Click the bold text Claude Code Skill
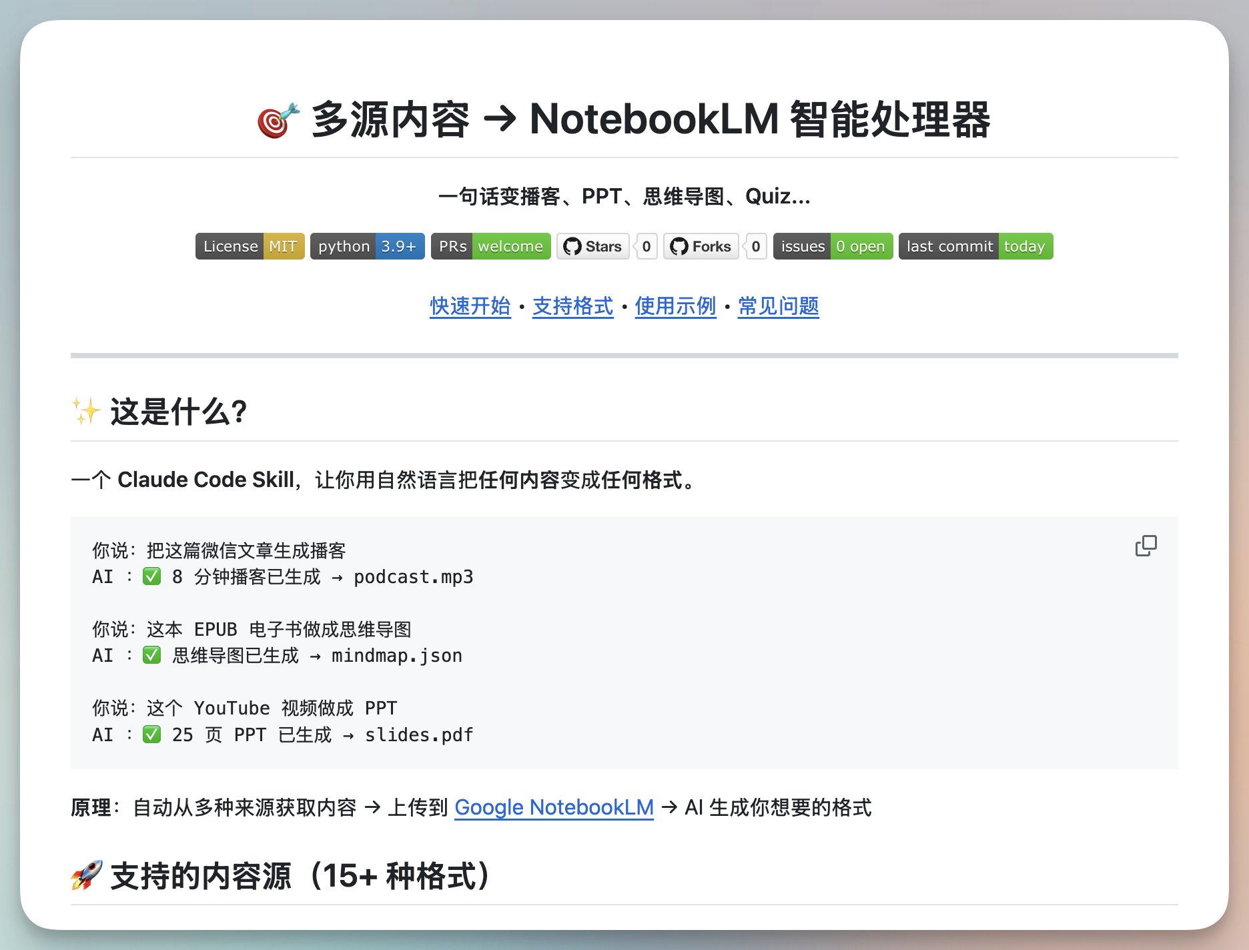Image resolution: width=1249 pixels, height=950 pixels. pyautogui.click(x=205, y=480)
